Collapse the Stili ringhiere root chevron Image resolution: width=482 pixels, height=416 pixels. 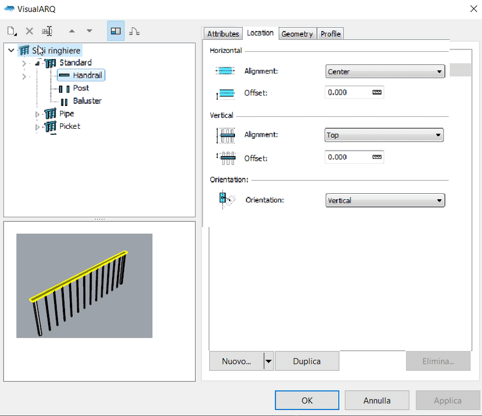[11, 50]
